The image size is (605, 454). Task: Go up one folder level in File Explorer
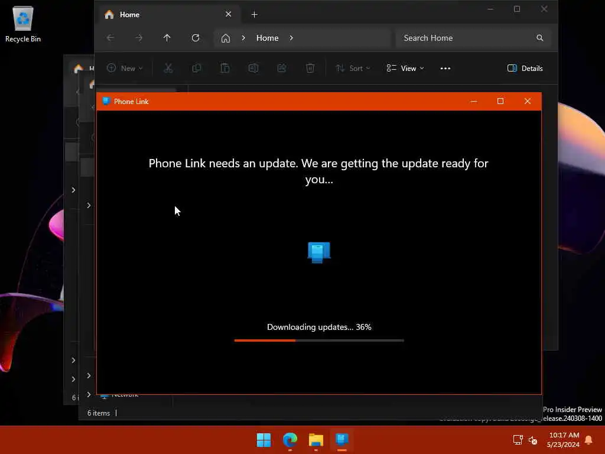[167, 38]
